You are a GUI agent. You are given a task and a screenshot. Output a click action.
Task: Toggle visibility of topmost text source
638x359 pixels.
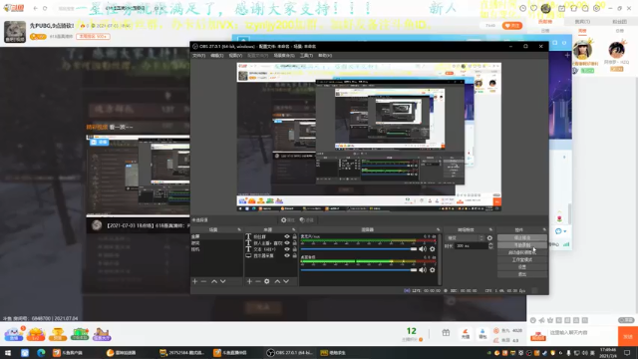[x=287, y=236]
